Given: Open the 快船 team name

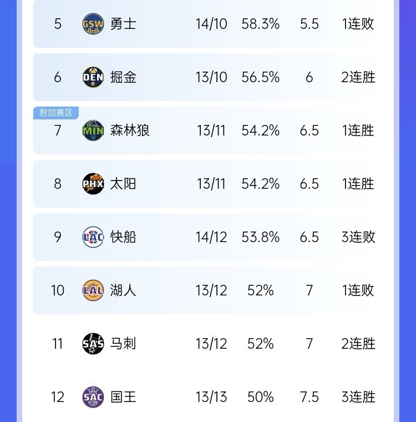Looking at the screenshot, I should click(x=123, y=237).
